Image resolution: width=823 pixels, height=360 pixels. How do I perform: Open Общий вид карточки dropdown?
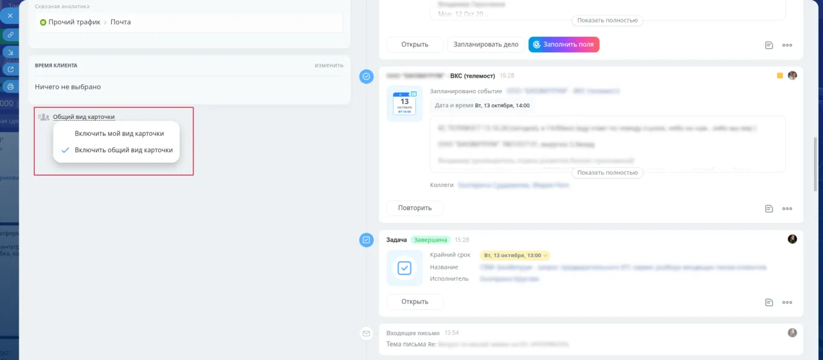[84, 117]
